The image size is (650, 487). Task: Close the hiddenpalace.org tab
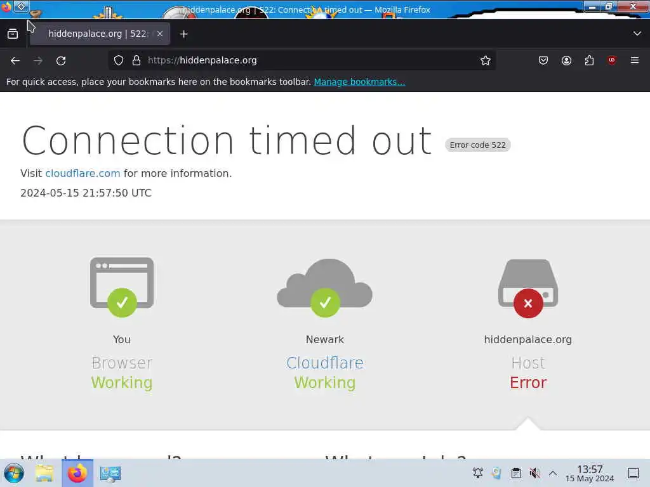point(160,34)
